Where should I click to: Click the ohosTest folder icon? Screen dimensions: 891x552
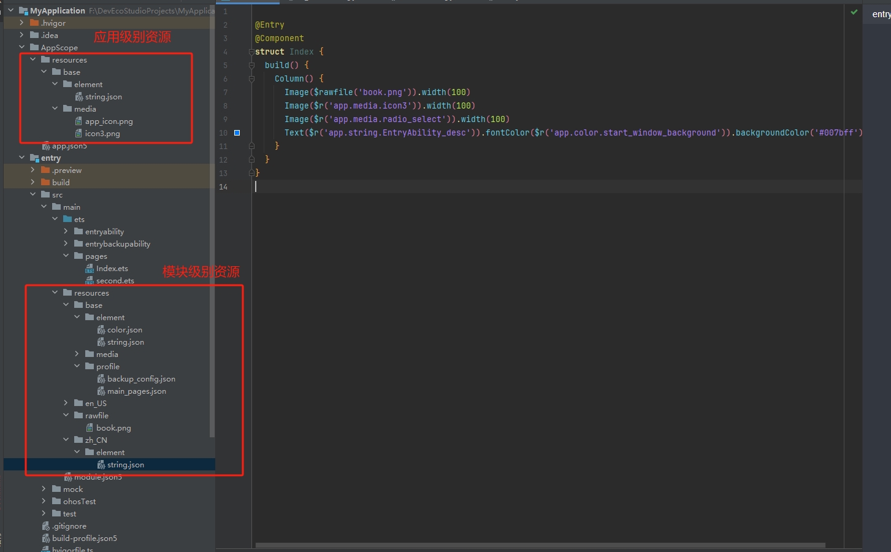pos(56,501)
